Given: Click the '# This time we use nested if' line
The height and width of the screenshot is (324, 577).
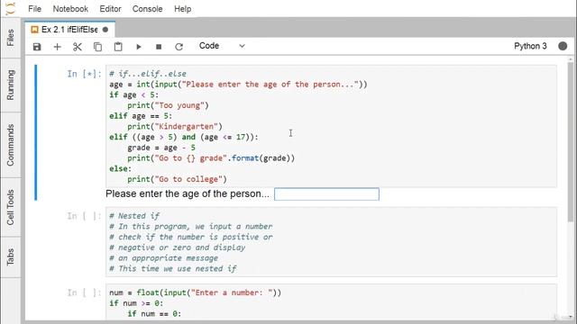Looking at the screenshot, I should pyautogui.click(x=172, y=268).
